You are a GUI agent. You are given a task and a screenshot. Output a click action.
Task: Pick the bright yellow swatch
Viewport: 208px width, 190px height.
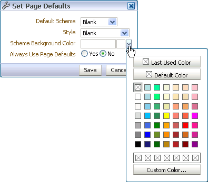166,116
